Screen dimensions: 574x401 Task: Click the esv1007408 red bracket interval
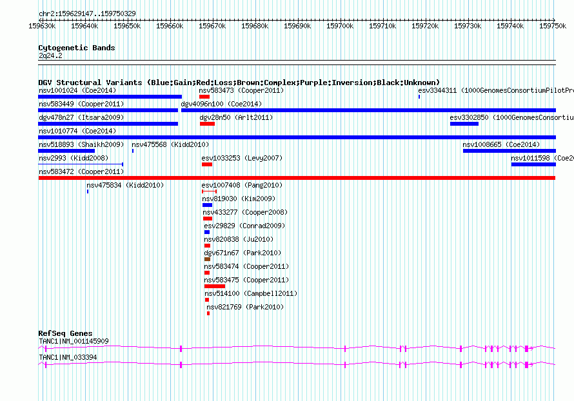click(x=210, y=191)
